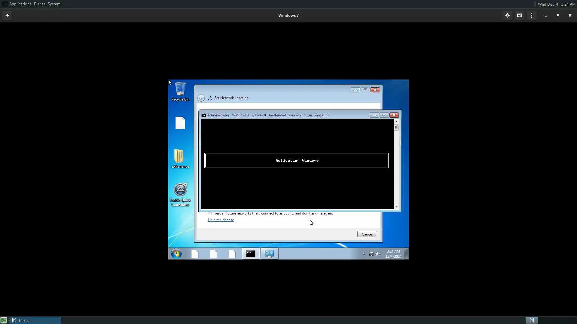Click the console scrollbar down arrow
Image resolution: width=577 pixels, height=324 pixels.
click(x=396, y=206)
